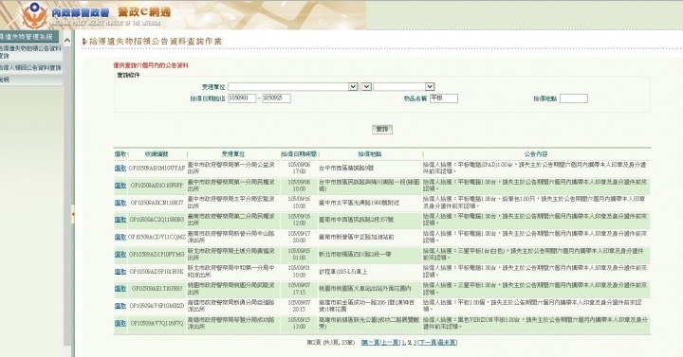
Task: Open 擷取 link for row 105/09/06 17:00
Action: pyautogui.click(x=120, y=168)
